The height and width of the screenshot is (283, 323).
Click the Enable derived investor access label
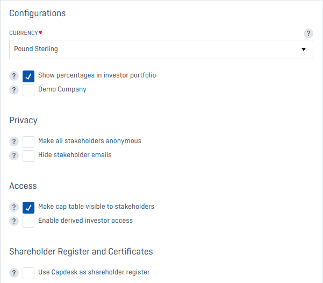click(x=85, y=220)
